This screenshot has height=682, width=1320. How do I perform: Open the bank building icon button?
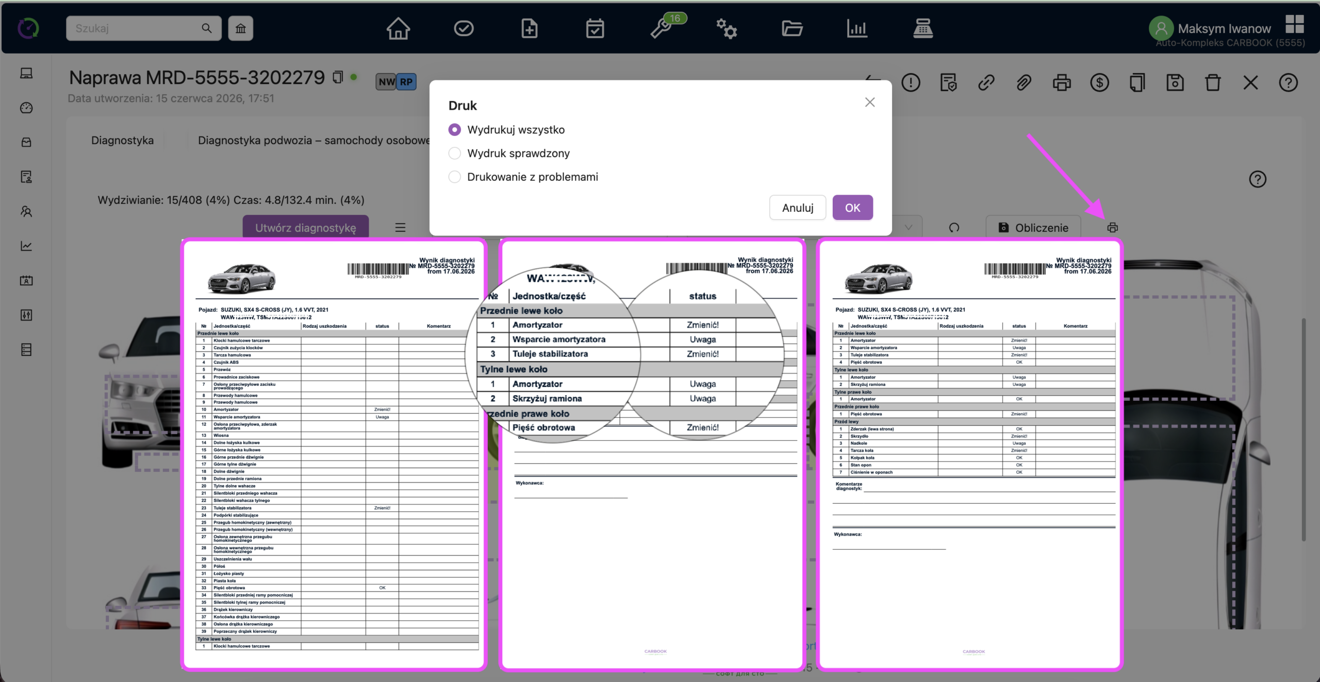click(241, 28)
